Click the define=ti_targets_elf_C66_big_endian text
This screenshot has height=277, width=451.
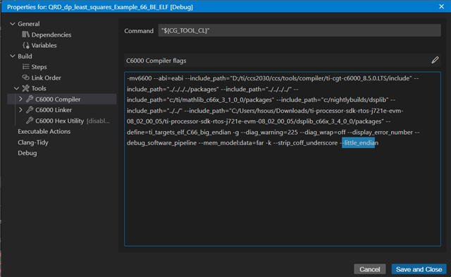tap(179, 133)
